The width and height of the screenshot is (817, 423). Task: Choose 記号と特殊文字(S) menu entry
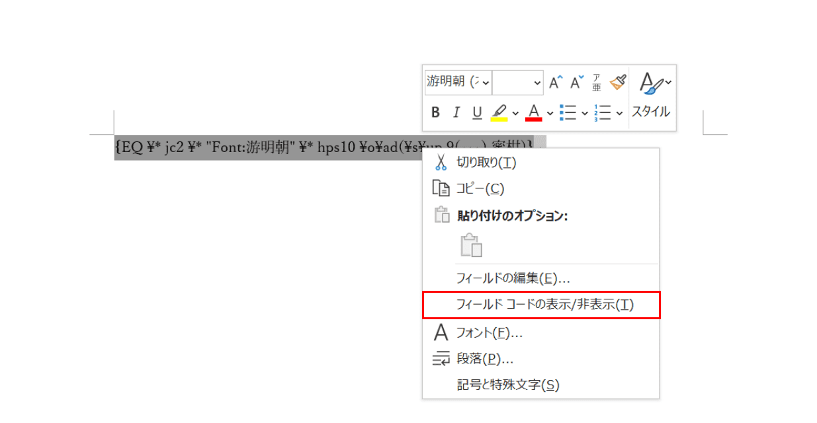tap(540, 385)
